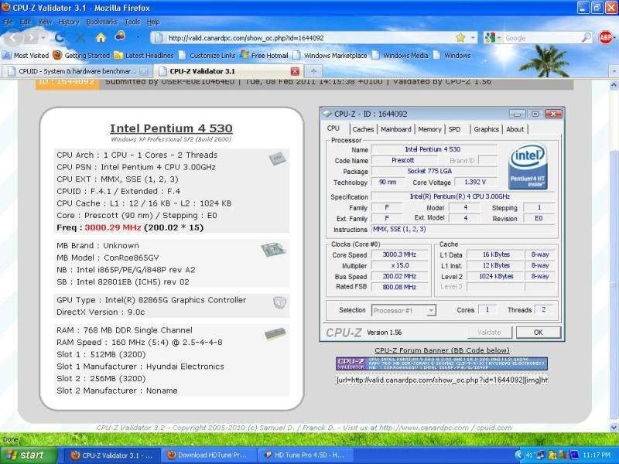Viewport: 619px width, 464px height.
Task: Open the Customize Links bookmark
Action: pos(207,55)
